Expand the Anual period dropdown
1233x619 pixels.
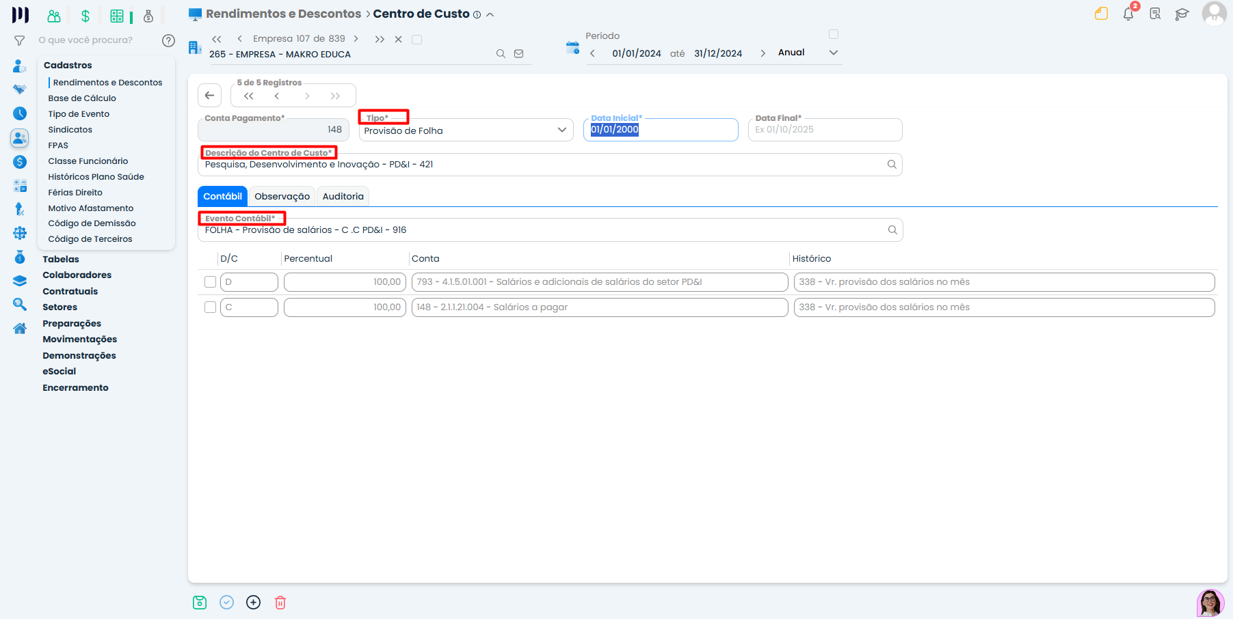[x=834, y=53]
